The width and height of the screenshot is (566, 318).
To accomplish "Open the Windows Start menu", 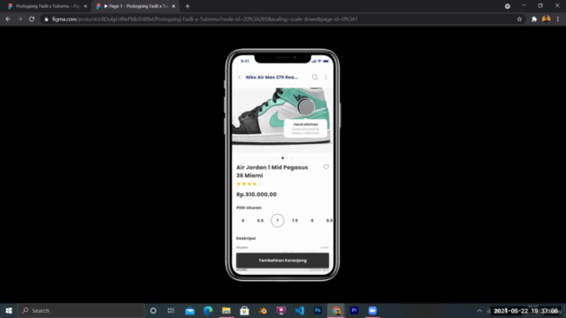I will click(x=9, y=310).
